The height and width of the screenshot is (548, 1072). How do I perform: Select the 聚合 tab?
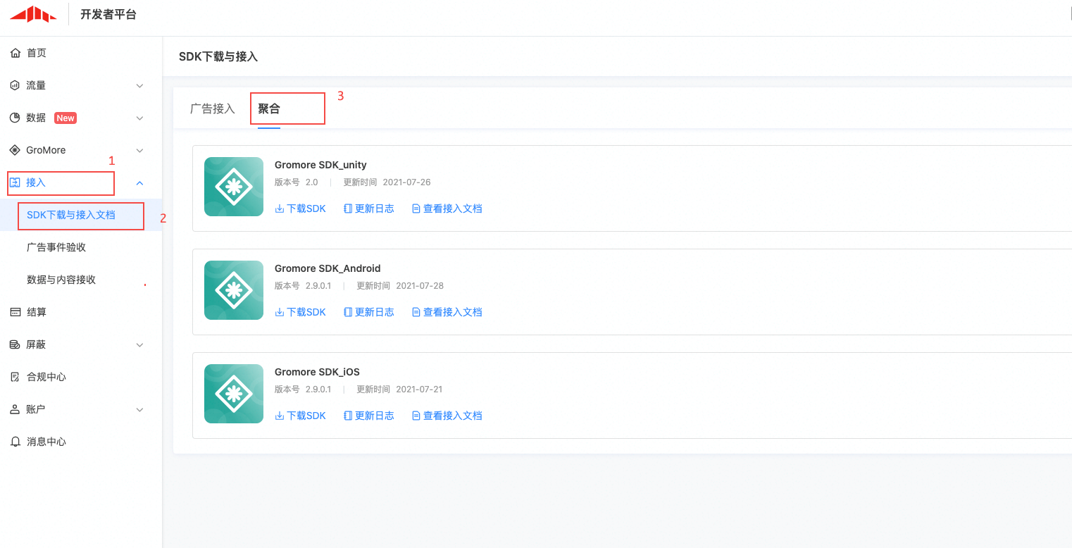269,109
